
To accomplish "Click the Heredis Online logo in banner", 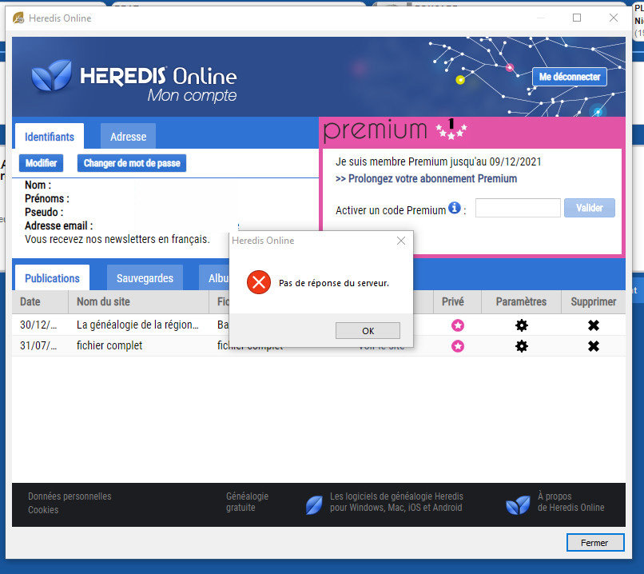I will click(x=134, y=81).
